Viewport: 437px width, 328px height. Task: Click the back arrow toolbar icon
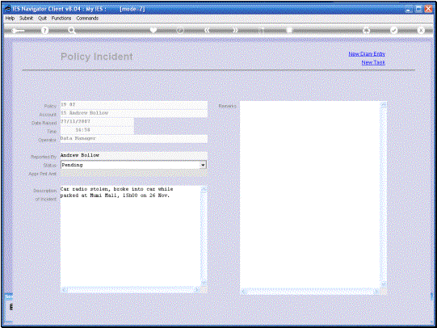click(x=18, y=31)
